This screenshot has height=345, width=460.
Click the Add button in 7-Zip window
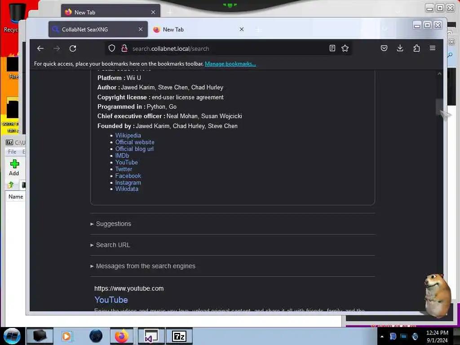(x=14, y=168)
